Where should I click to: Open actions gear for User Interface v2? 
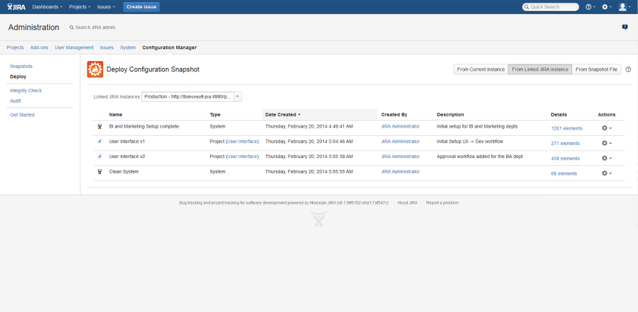[607, 158]
